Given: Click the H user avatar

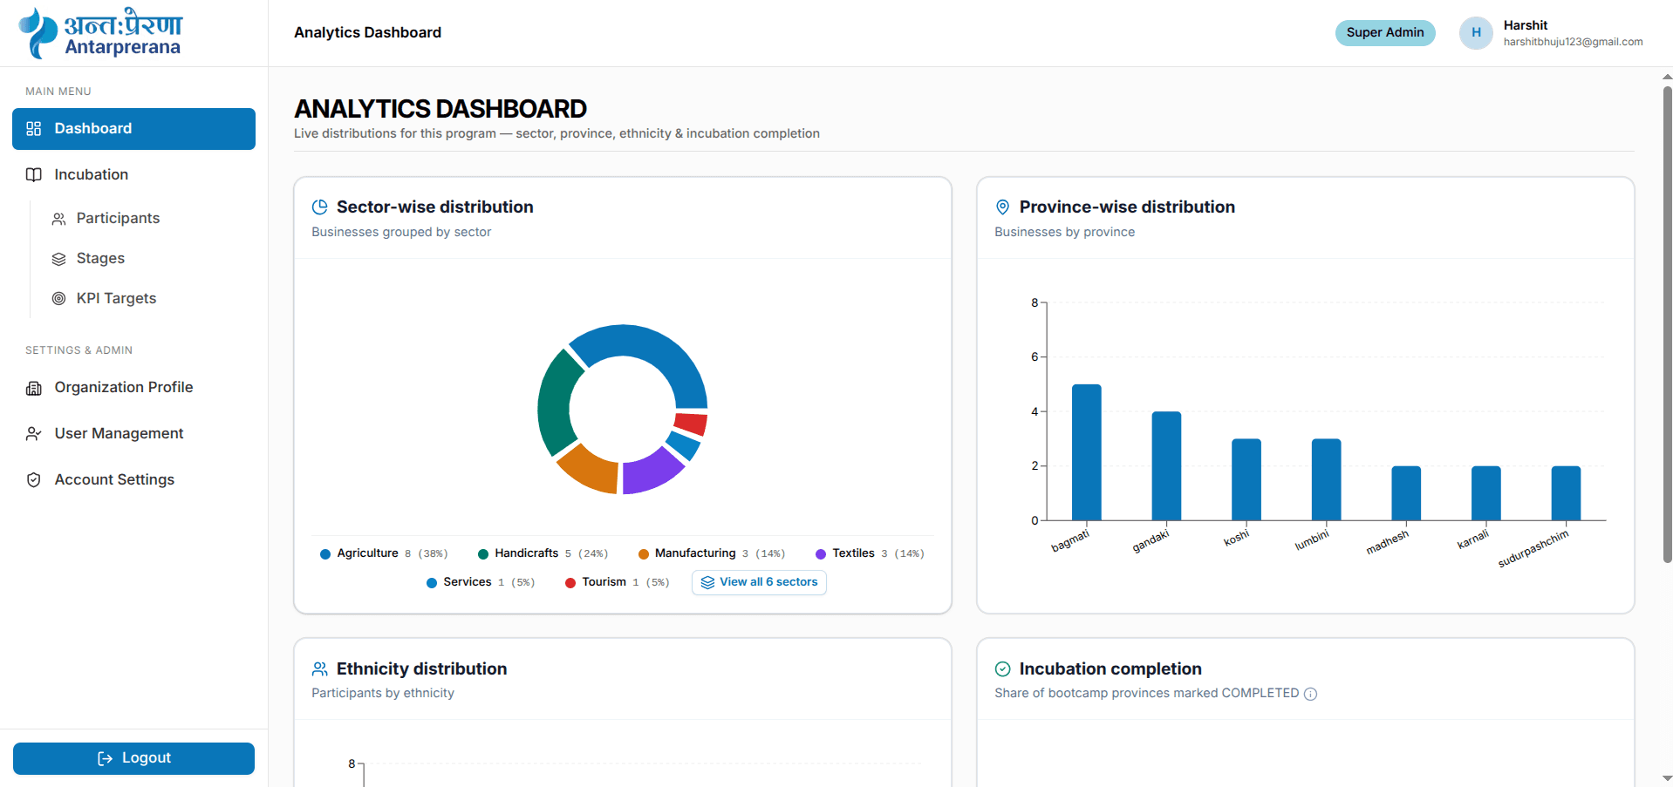Looking at the screenshot, I should (1476, 32).
